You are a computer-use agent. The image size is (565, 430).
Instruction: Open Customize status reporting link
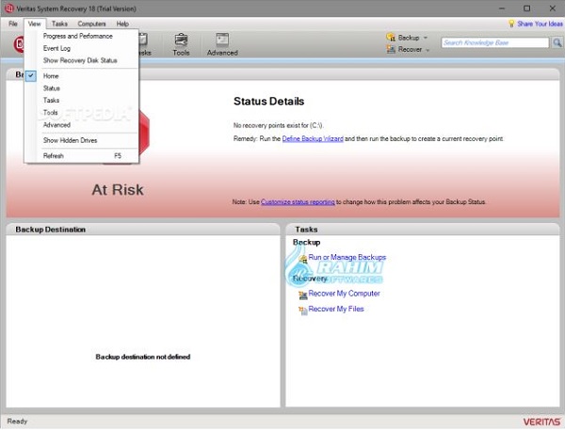pyautogui.click(x=298, y=202)
